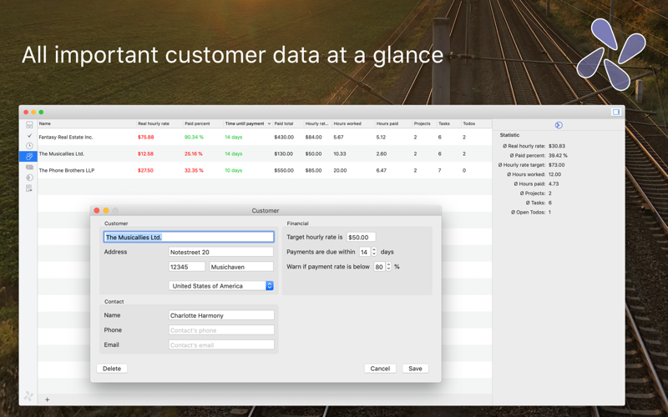Select The Phone Brothers LLP row
The height and width of the screenshot is (417, 668).
point(265,170)
